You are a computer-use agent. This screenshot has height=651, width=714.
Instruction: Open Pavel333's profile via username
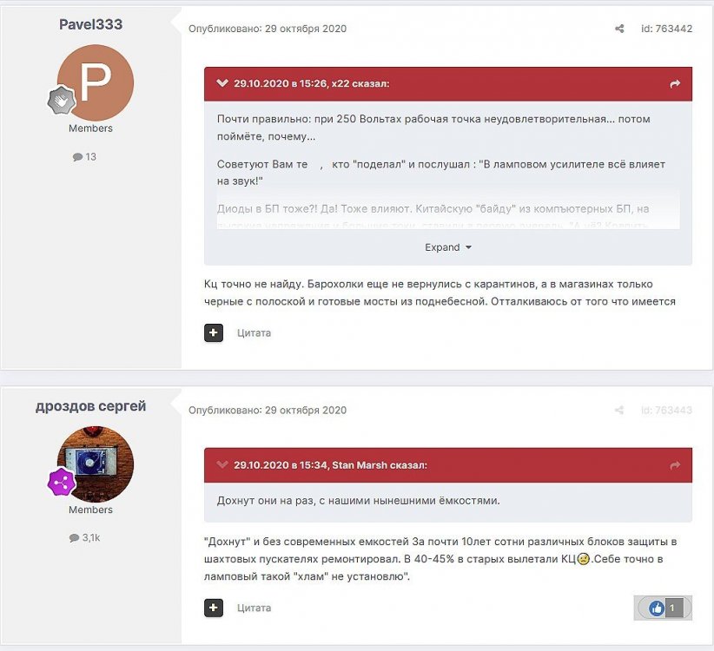coord(90,24)
